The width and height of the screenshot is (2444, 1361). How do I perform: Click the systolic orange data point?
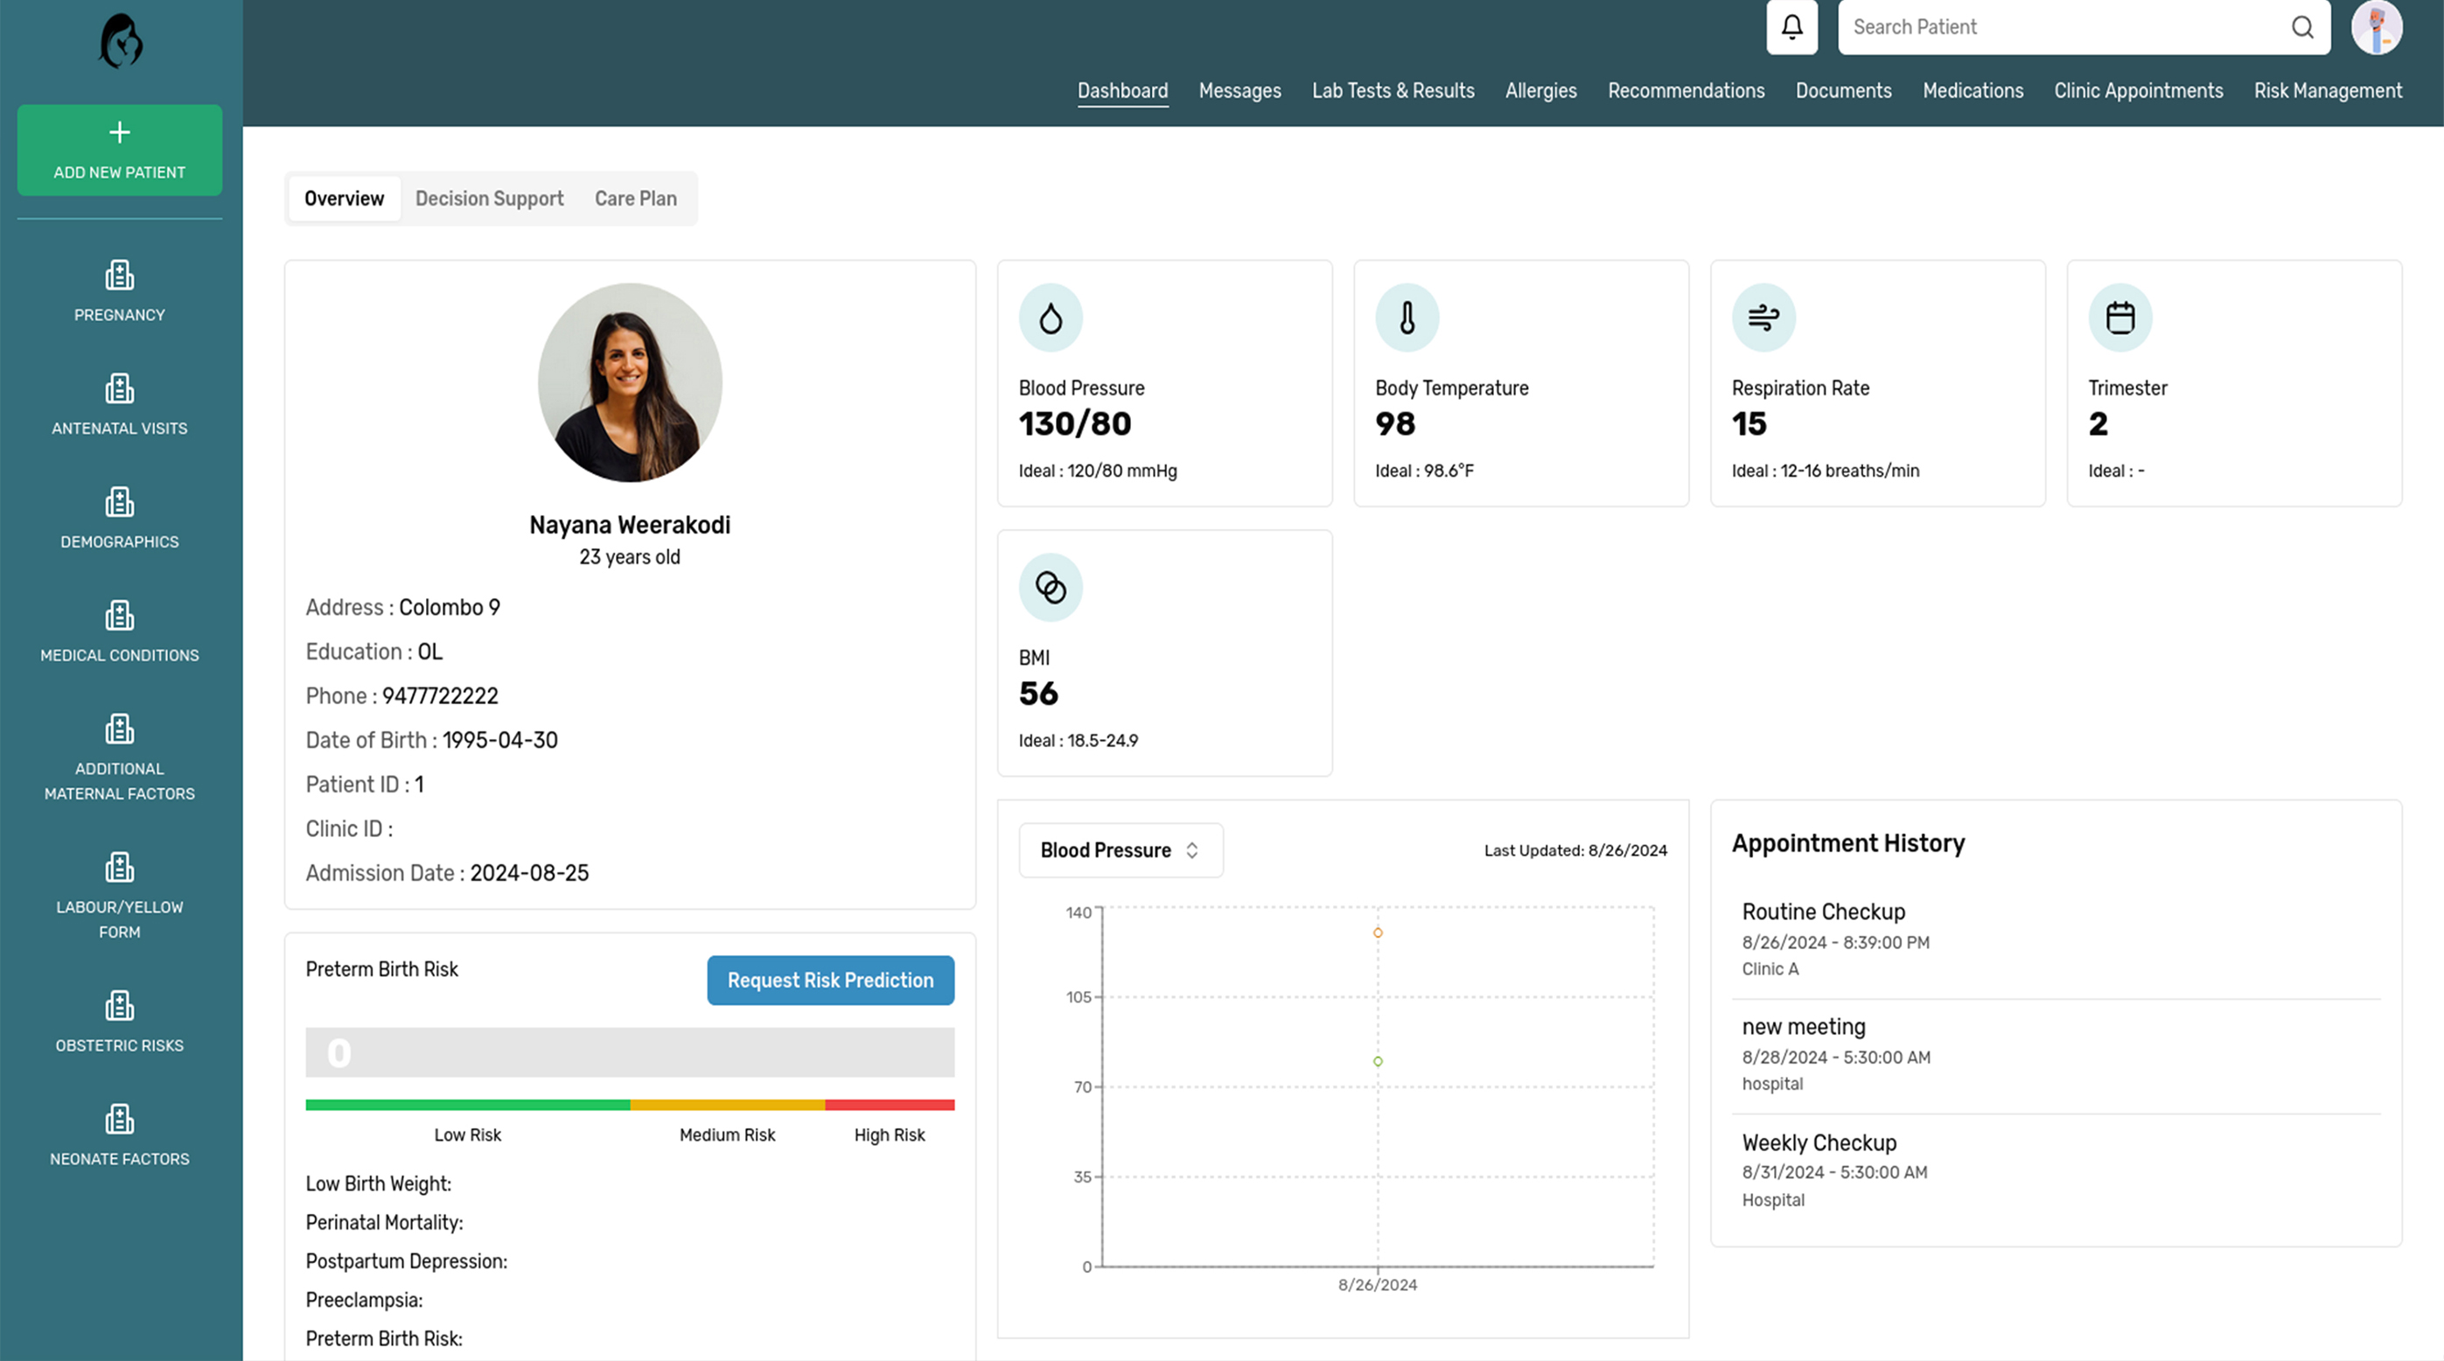[x=1378, y=932]
